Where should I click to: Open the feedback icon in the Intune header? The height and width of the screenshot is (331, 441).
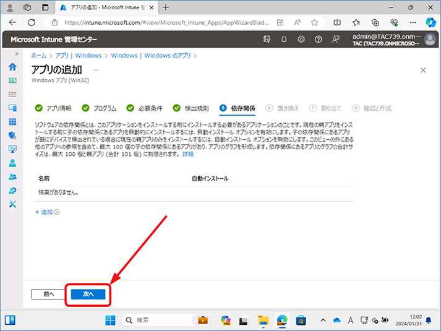[x=335, y=40]
